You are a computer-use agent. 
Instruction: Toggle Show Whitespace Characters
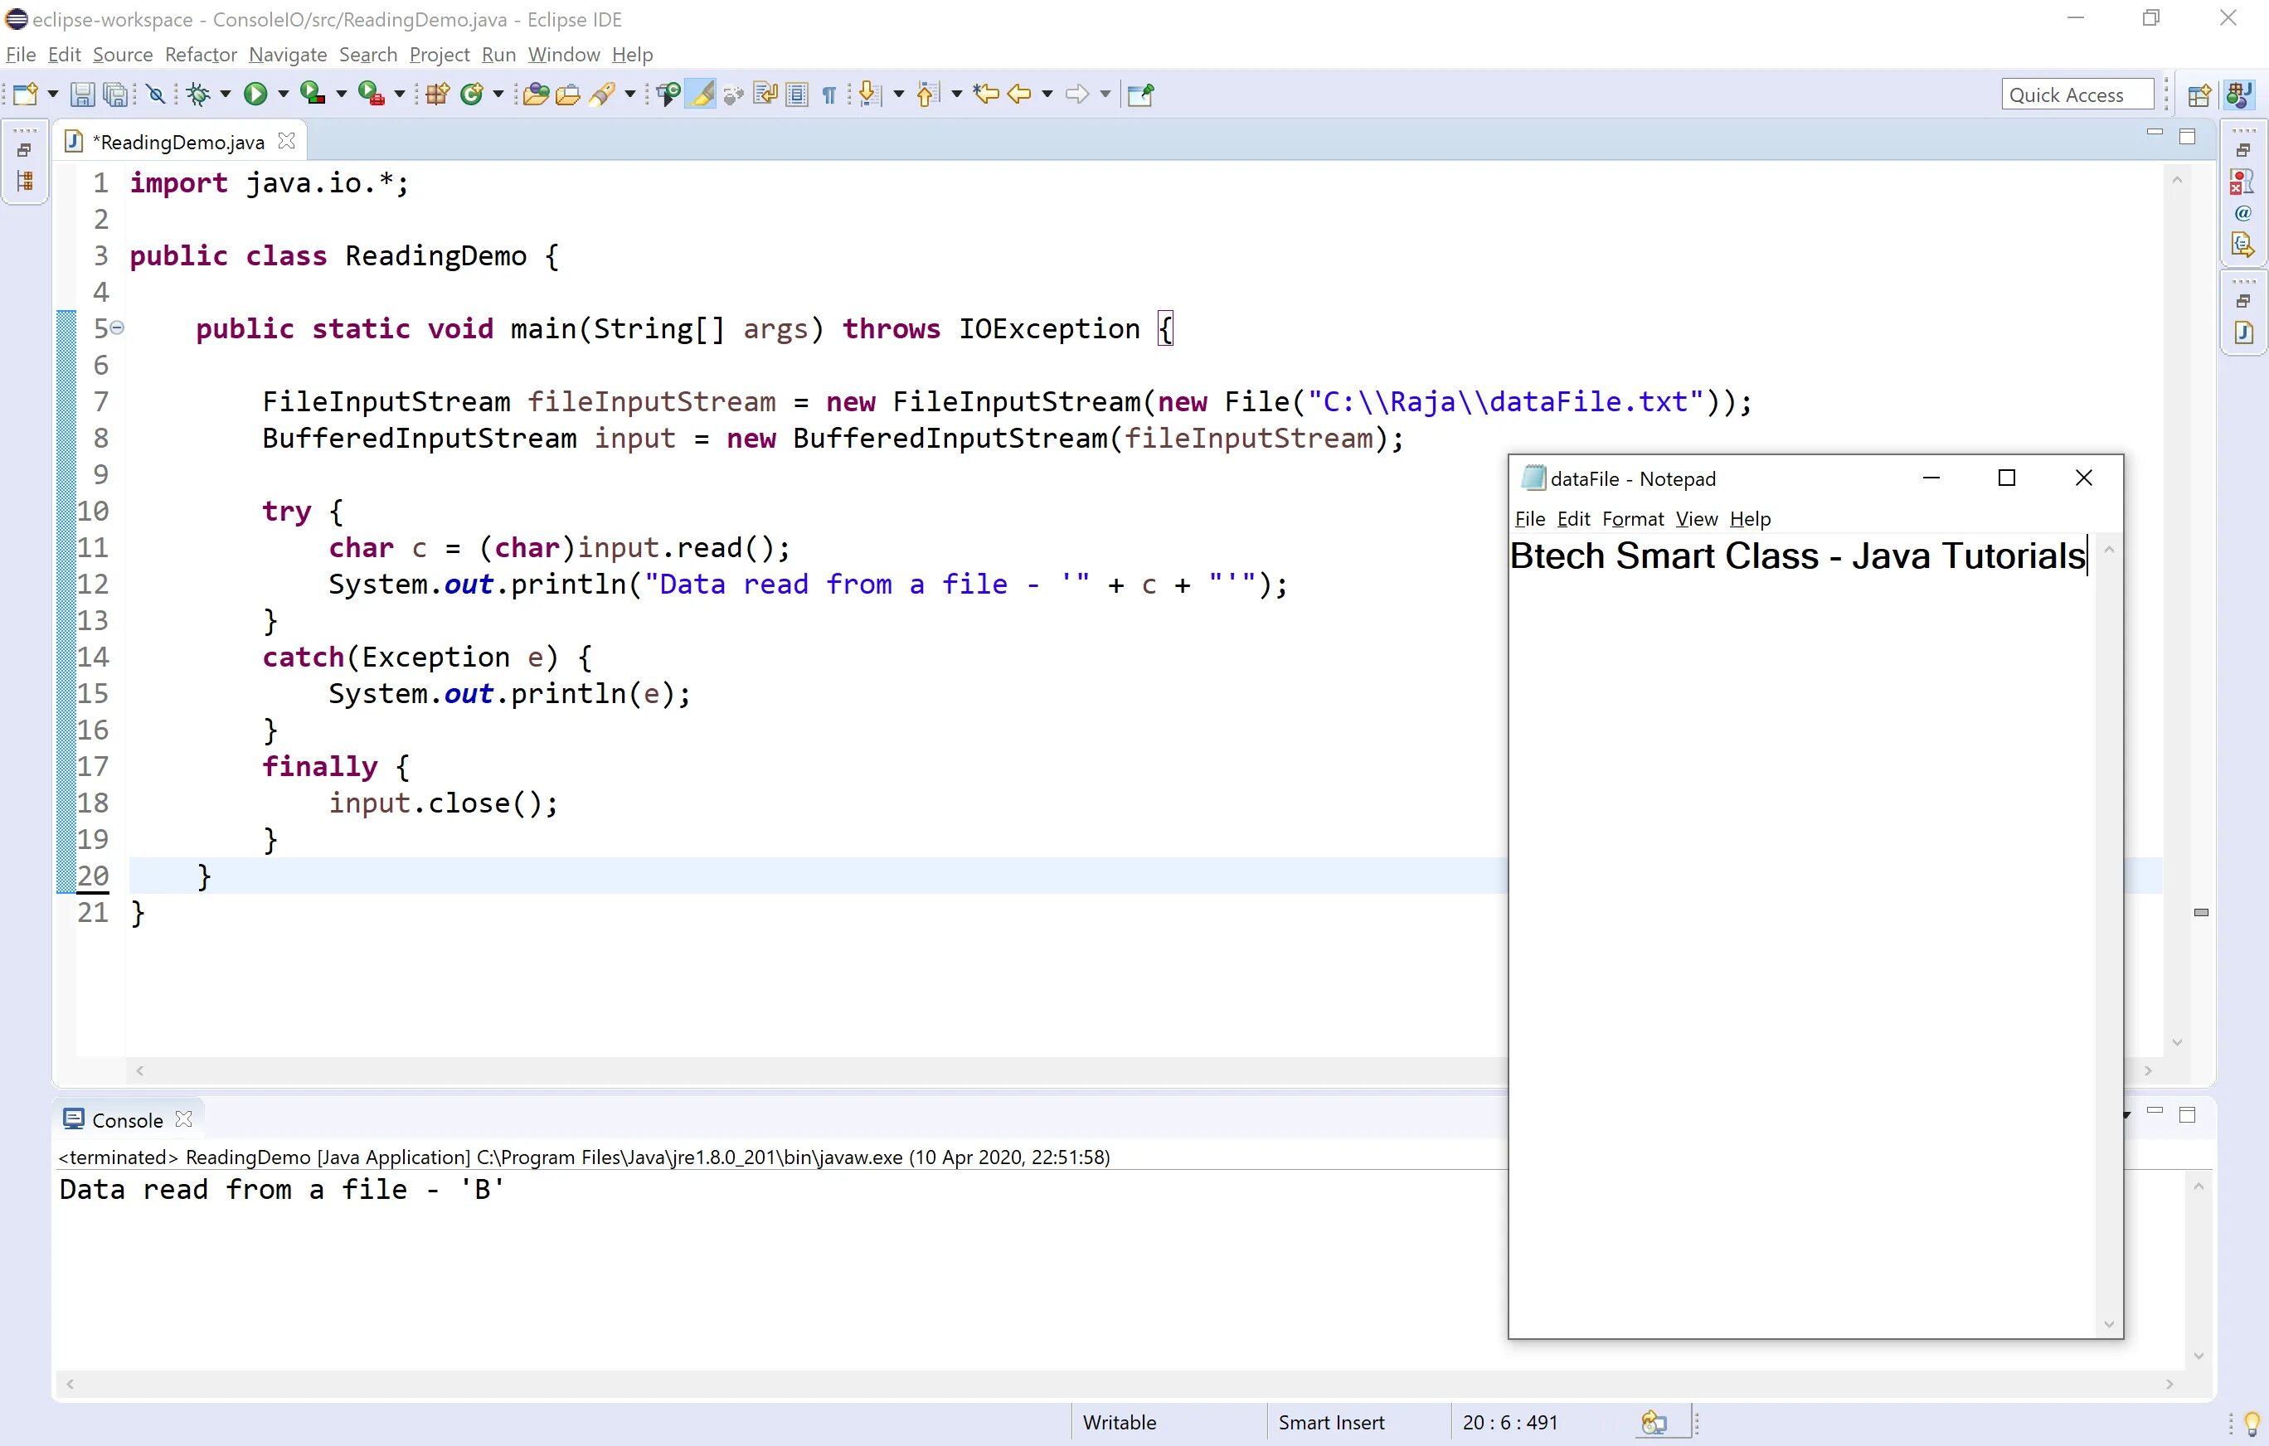tap(828, 93)
